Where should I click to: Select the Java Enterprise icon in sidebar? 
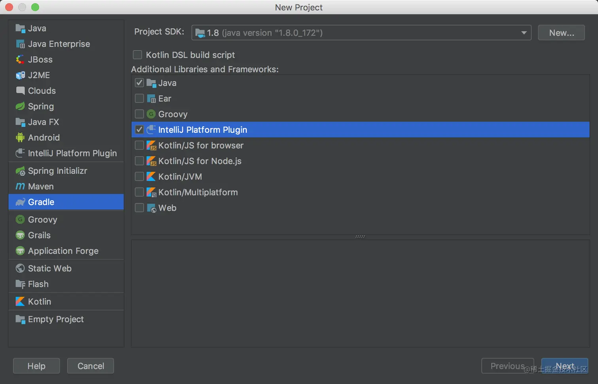pyautogui.click(x=20, y=44)
